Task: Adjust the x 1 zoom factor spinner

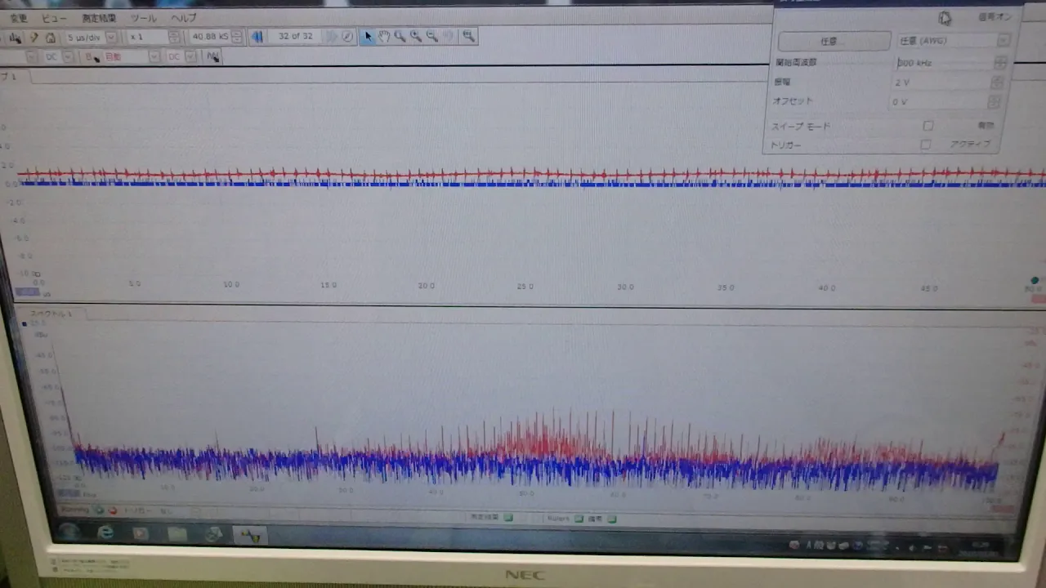Action: [174, 37]
